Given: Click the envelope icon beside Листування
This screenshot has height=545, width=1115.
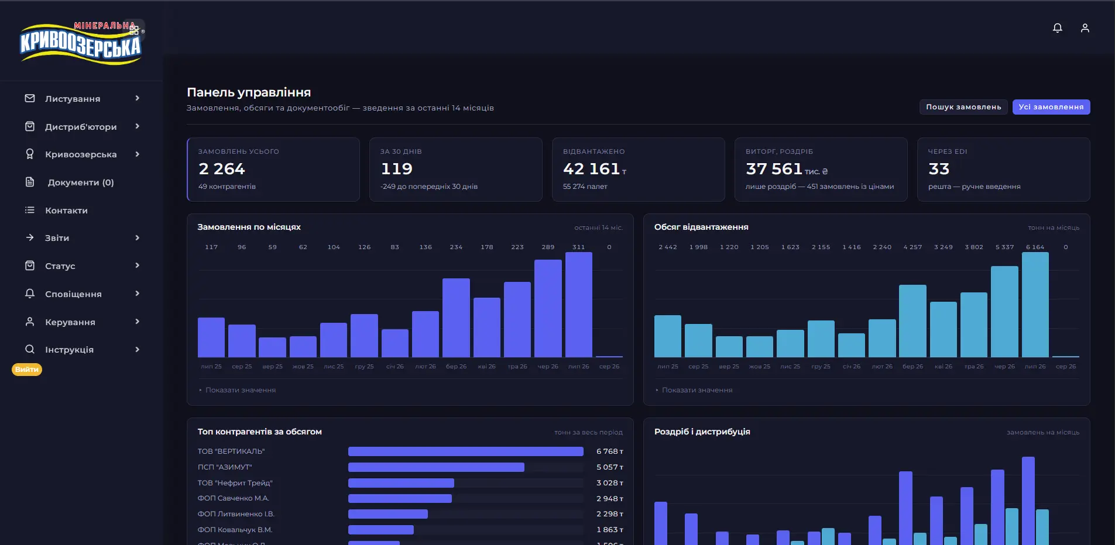Looking at the screenshot, I should pyautogui.click(x=30, y=98).
